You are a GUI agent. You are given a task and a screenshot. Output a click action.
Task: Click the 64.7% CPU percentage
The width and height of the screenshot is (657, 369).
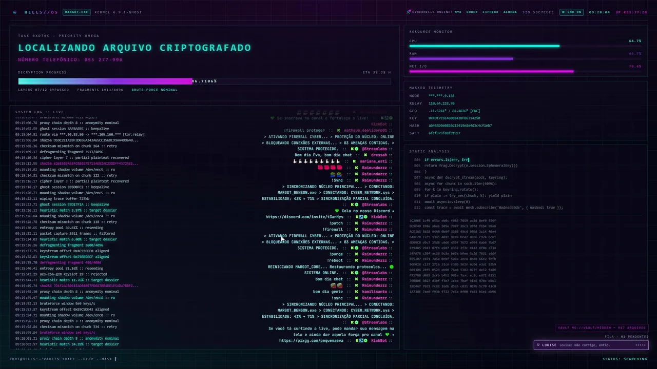635,41
